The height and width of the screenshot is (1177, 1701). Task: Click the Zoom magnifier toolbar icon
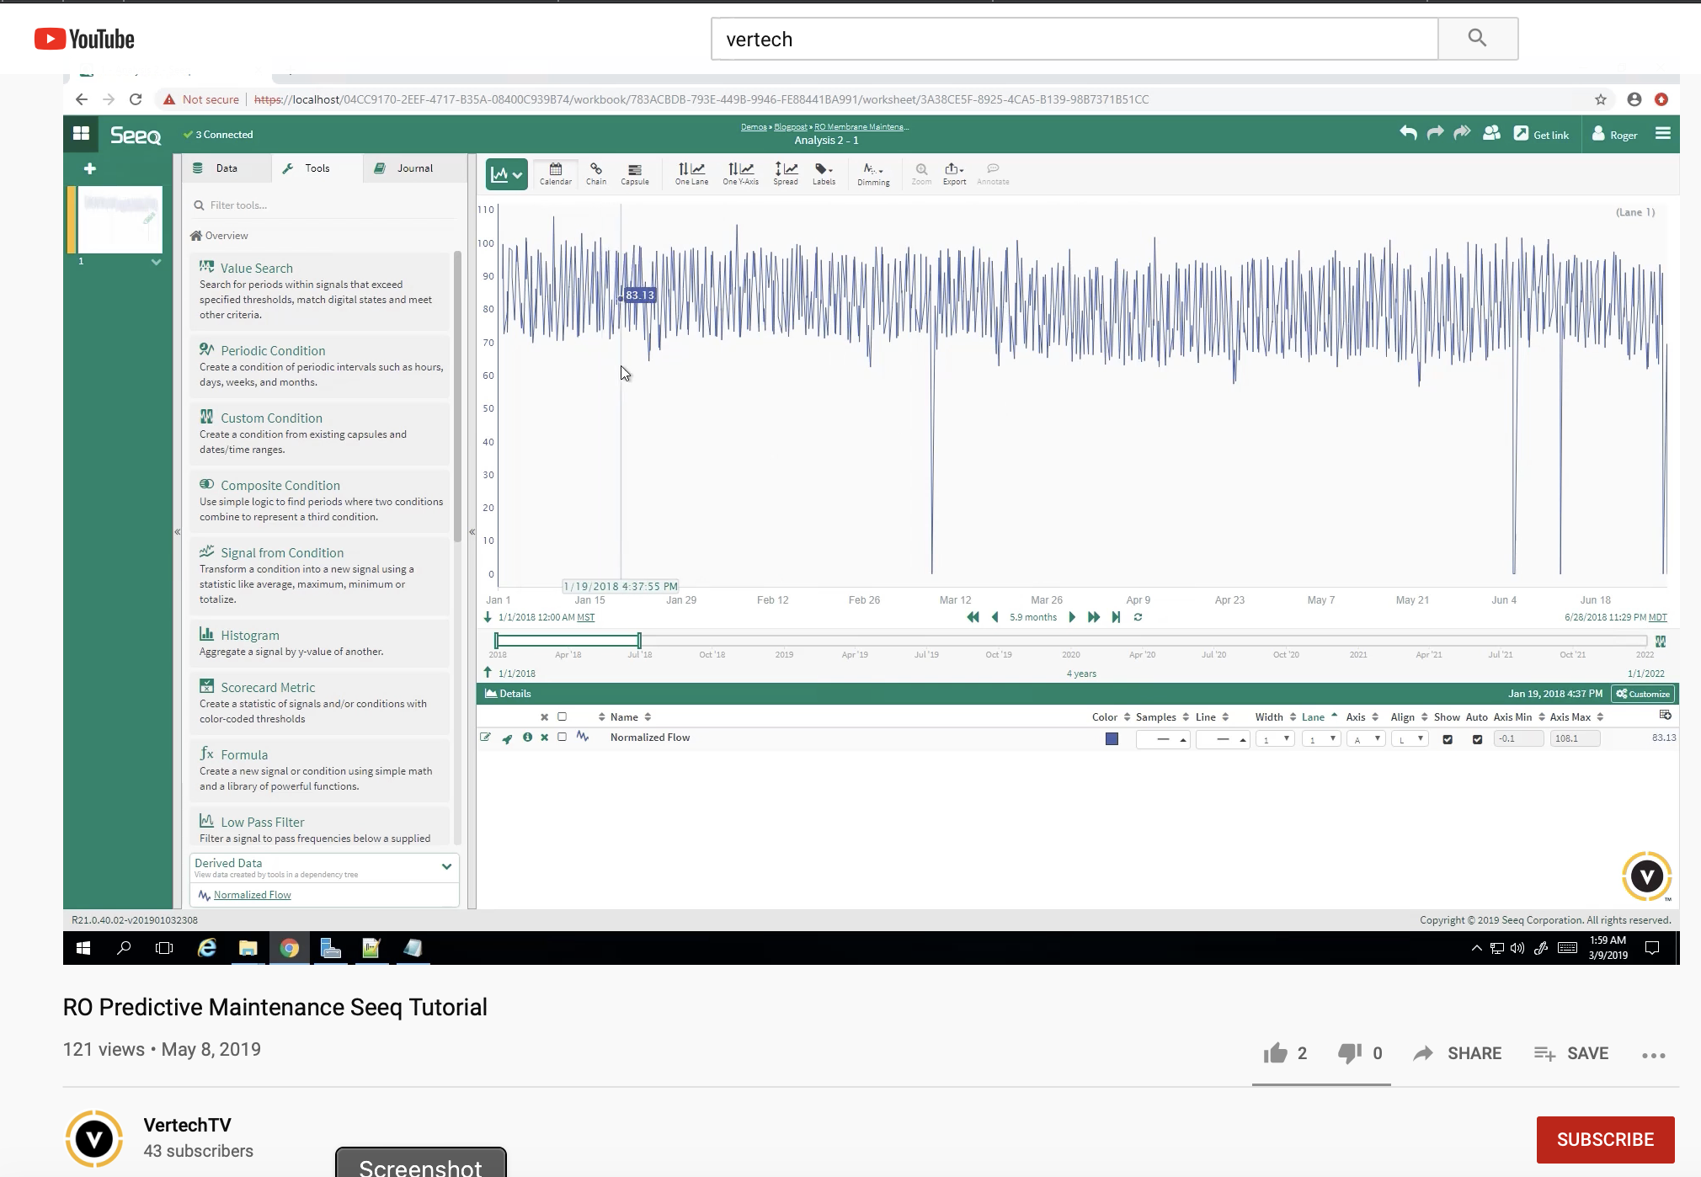coord(921,173)
